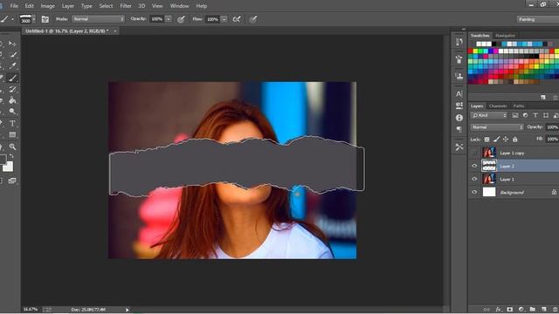This screenshot has height=314, width=559.
Task: Open the layer Kind filter dropdown
Action: 489,115
